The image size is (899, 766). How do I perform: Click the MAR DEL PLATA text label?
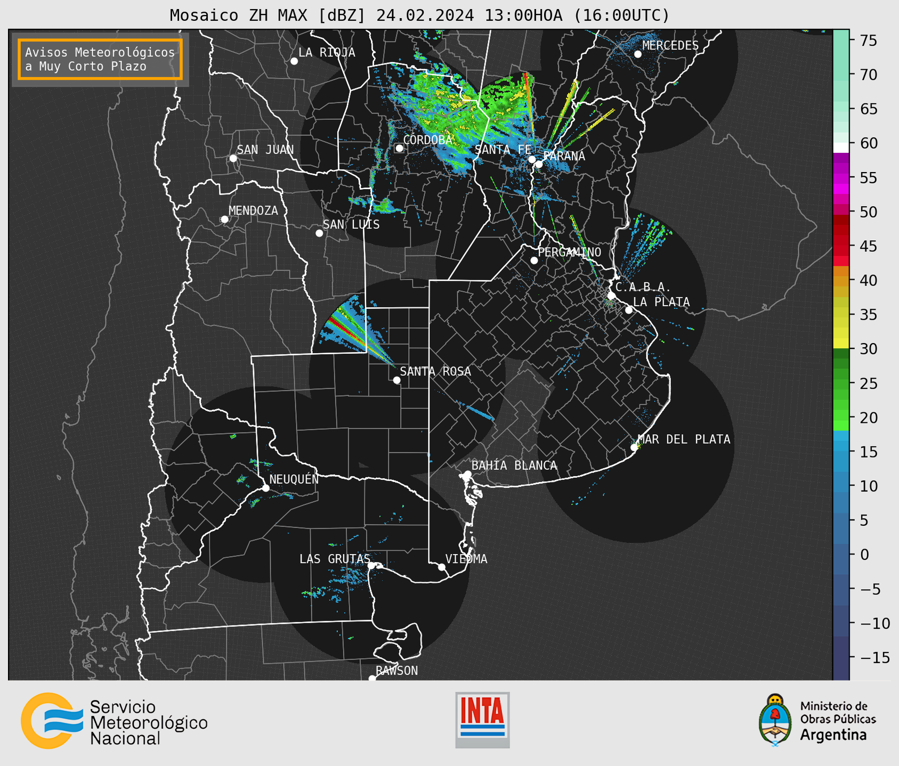click(684, 439)
